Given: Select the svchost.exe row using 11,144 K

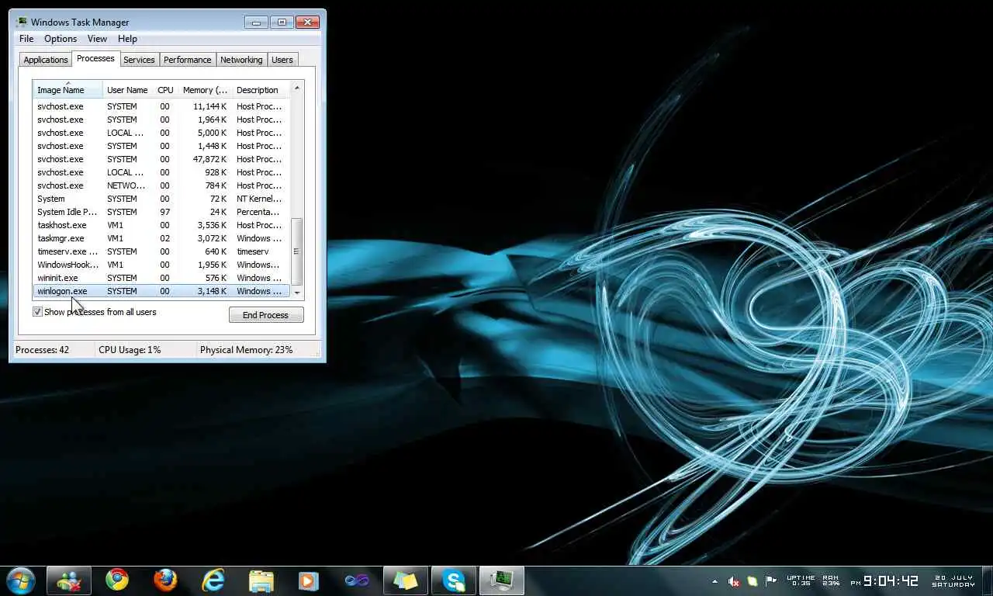Looking at the screenshot, I should coord(161,106).
